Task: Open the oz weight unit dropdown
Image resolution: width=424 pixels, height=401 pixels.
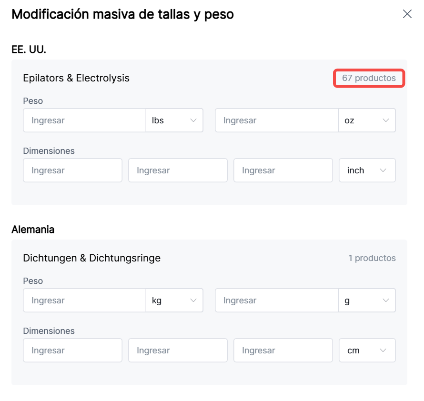Action: click(x=366, y=120)
